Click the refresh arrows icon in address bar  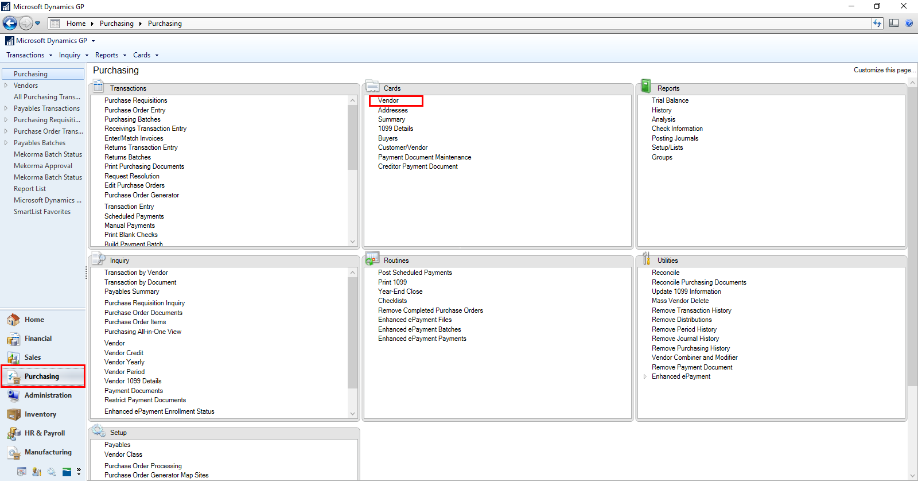click(877, 24)
